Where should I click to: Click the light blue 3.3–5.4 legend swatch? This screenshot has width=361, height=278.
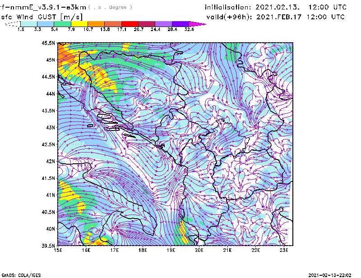pyautogui.click(x=46, y=24)
